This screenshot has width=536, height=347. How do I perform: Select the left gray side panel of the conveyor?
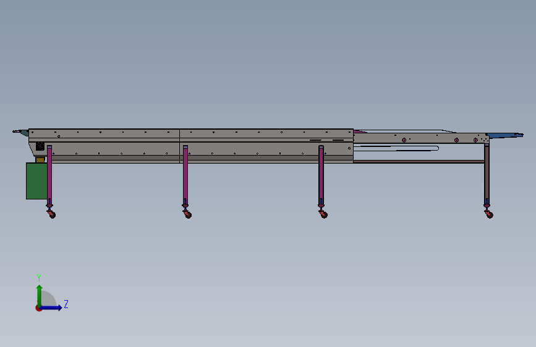pos(104,146)
